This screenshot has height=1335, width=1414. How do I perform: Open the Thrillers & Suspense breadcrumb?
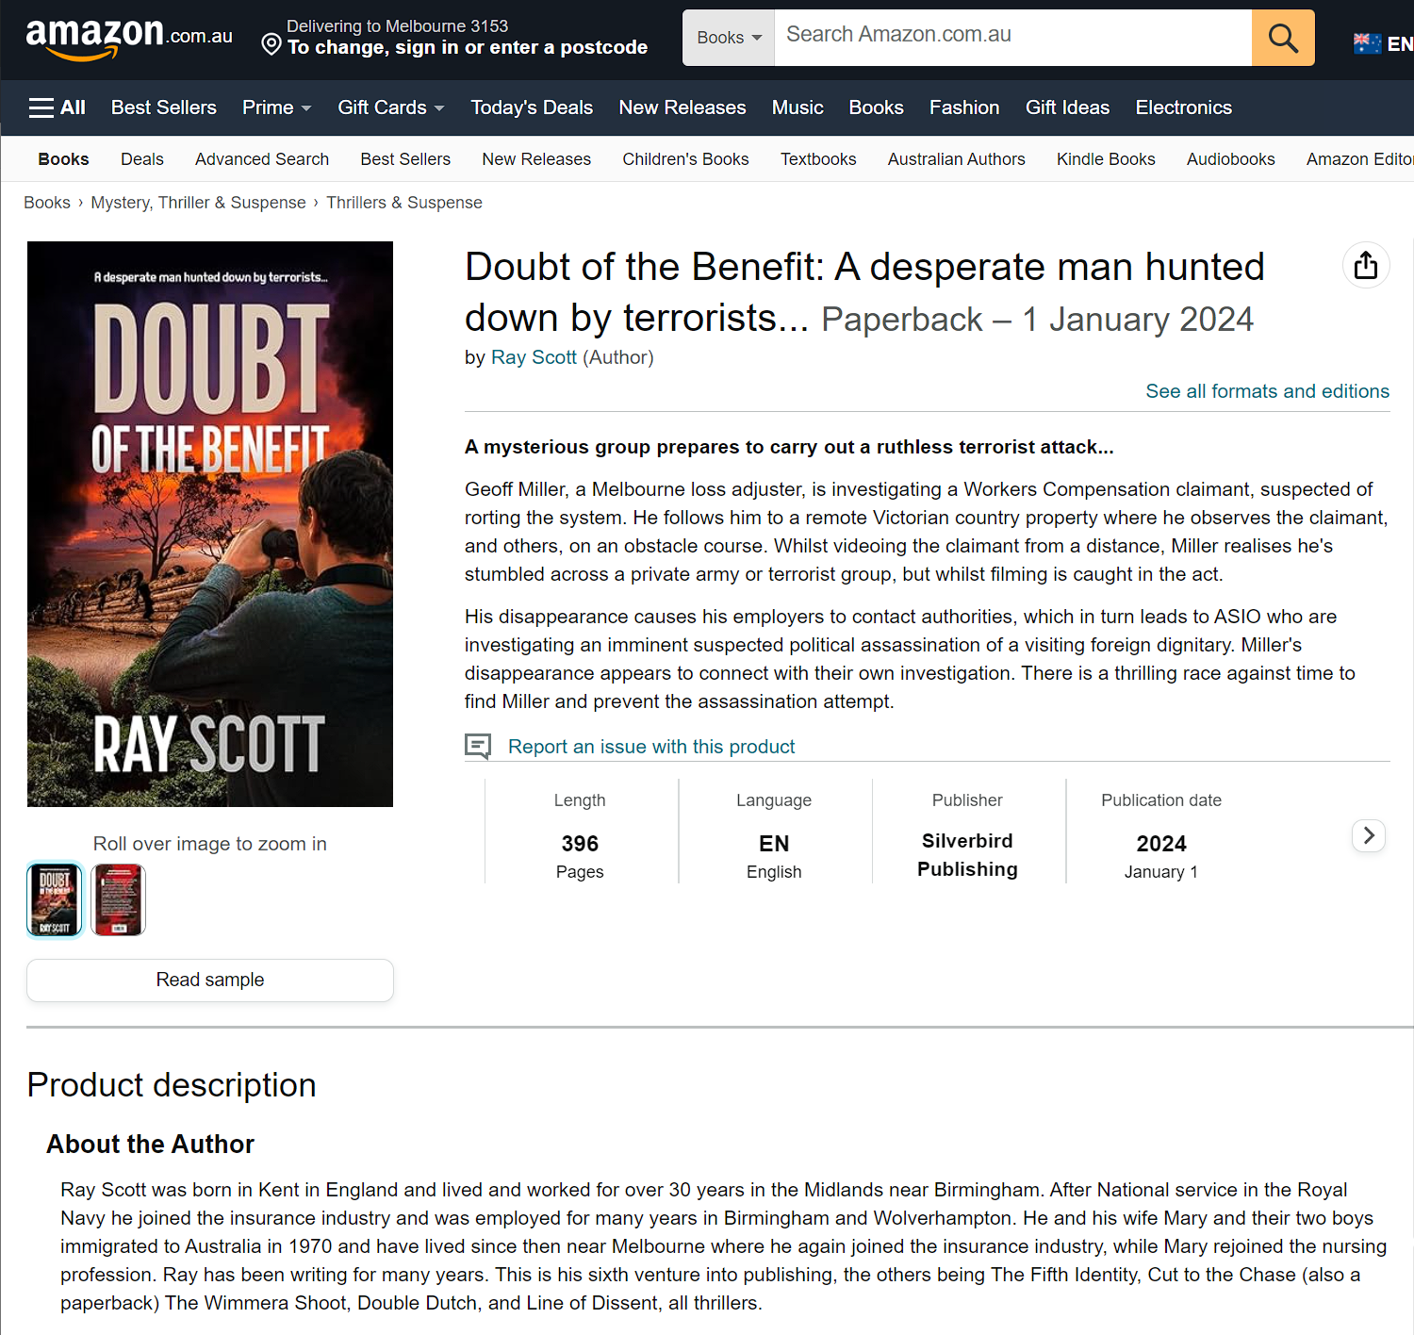(404, 203)
